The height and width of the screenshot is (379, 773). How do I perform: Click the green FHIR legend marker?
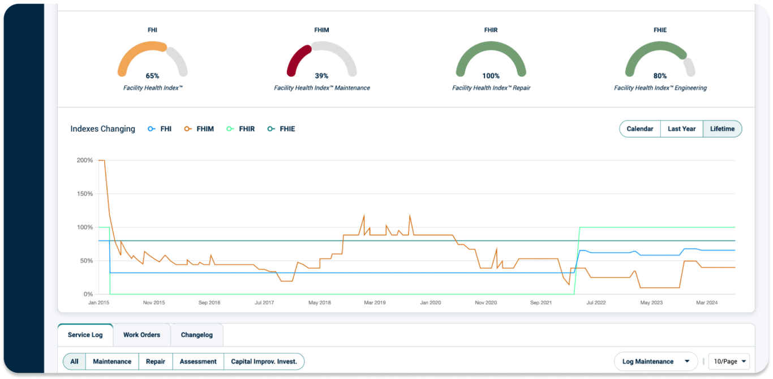pos(230,128)
